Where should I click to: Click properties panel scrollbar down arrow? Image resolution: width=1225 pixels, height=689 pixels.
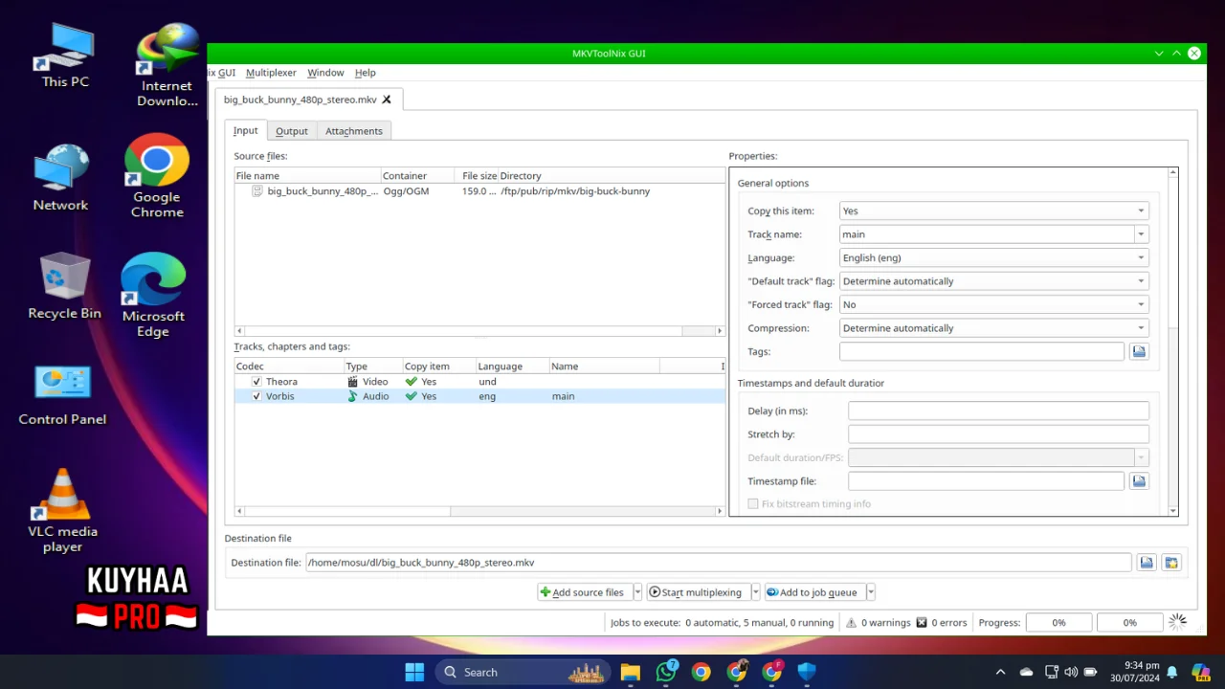point(1173,512)
